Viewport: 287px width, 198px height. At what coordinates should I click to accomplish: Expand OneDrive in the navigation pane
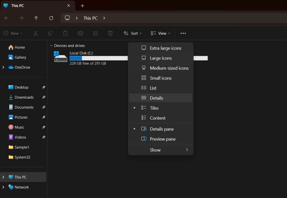(3, 67)
